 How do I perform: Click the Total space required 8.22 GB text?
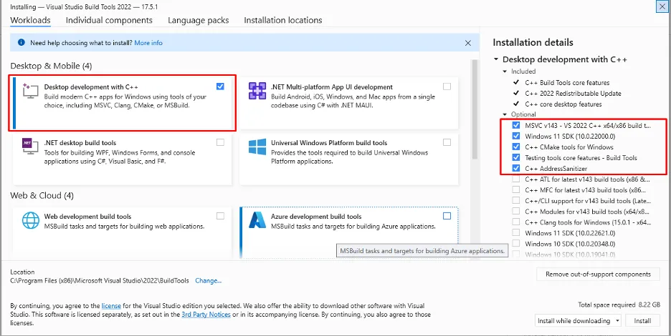pos(619,305)
